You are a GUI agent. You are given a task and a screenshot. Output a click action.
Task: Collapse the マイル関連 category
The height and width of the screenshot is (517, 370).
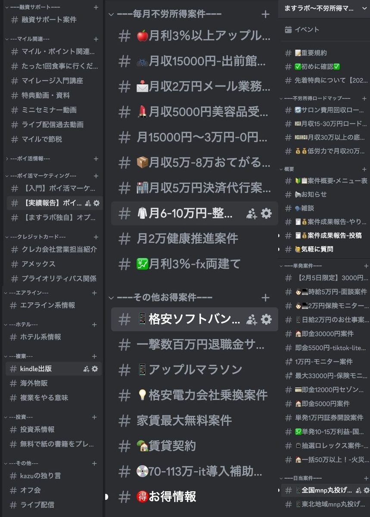(x=7, y=39)
